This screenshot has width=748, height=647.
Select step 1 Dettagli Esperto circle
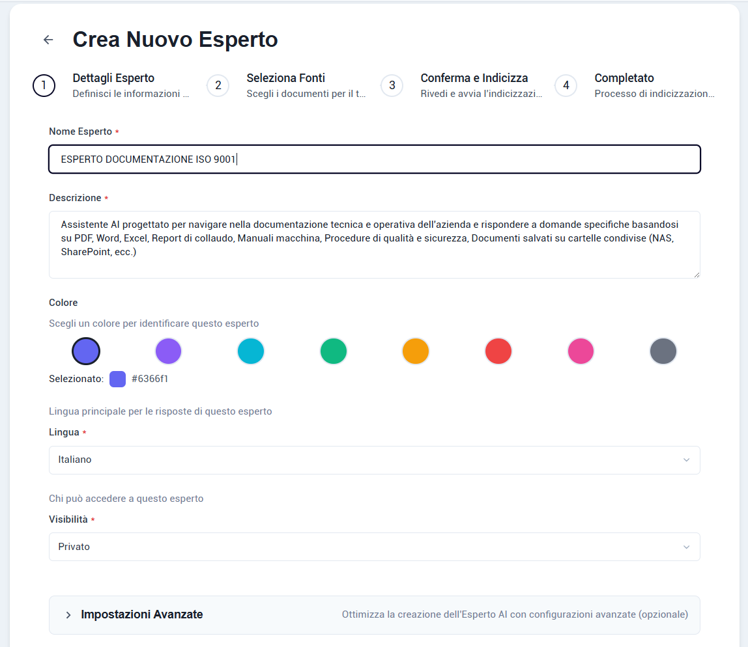pyautogui.click(x=44, y=85)
